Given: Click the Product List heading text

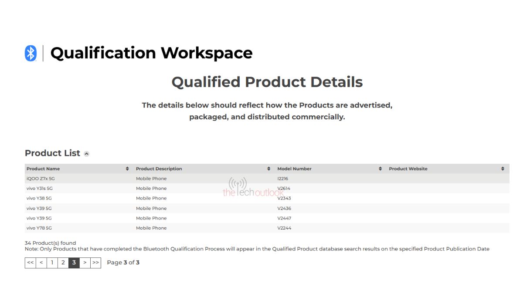Looking at the screenshot, I should pyautogui.click(x=52, y=153).
